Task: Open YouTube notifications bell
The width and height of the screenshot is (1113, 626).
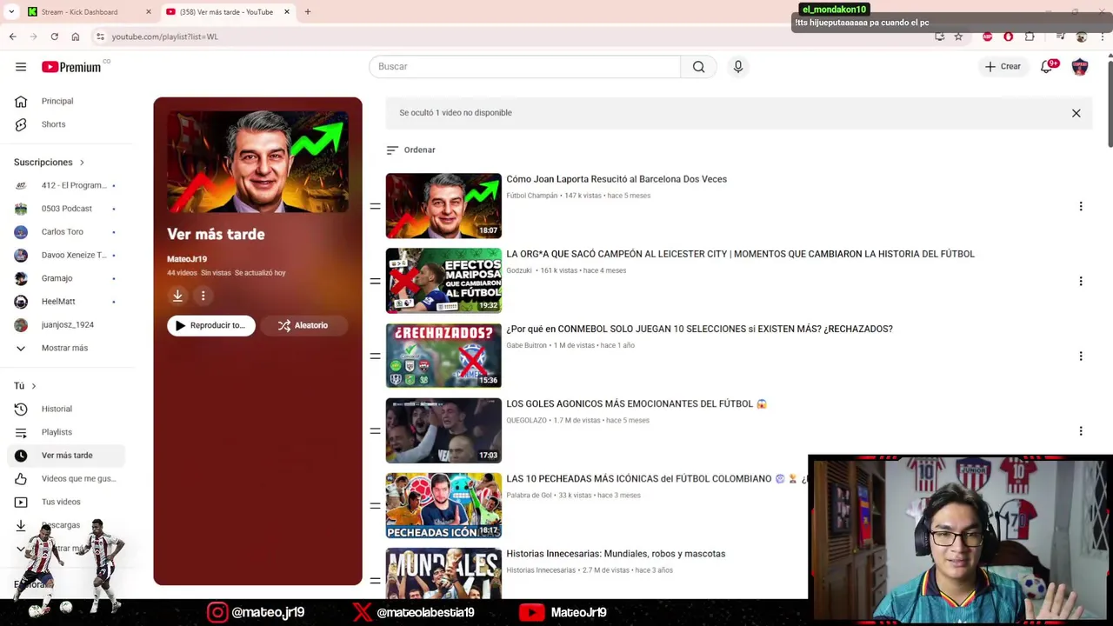Action: [x=1047, y=67]
